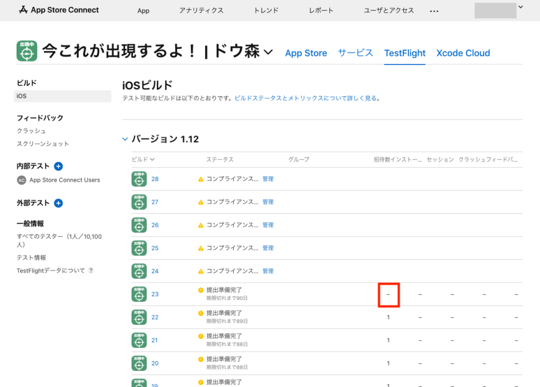Select the app icon beside build 28
The width and height of the screenshot is (540, 387).
pos(138,179)
